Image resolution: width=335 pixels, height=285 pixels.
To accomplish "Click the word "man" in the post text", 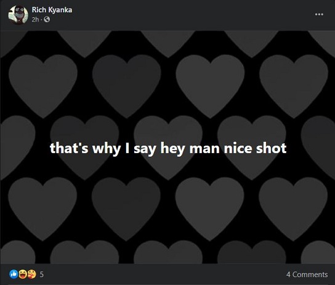I will (204, 149).
